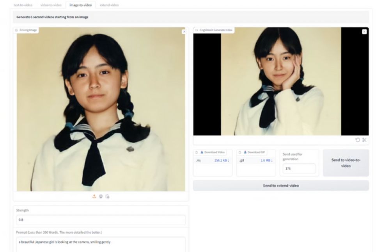Switch to the video-to-video tab

51,5
